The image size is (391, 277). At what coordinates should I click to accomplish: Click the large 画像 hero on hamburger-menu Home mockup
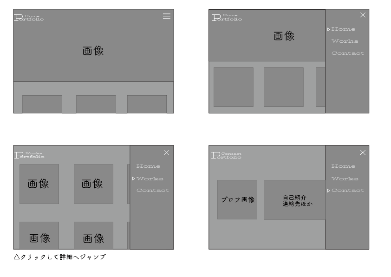coord(93,51)
